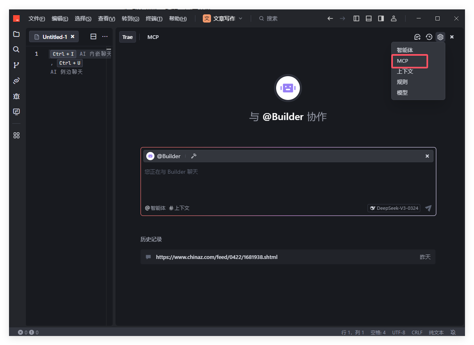
Task: Switch to the MCP tab next to Trae
Action: pyautogui.click(x=153, y=37)
